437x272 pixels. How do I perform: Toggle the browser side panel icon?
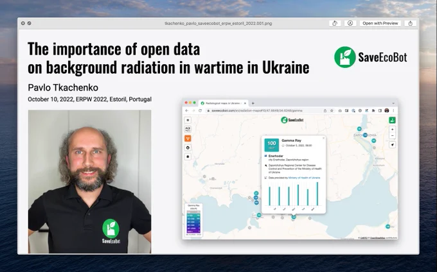point(380,110)
